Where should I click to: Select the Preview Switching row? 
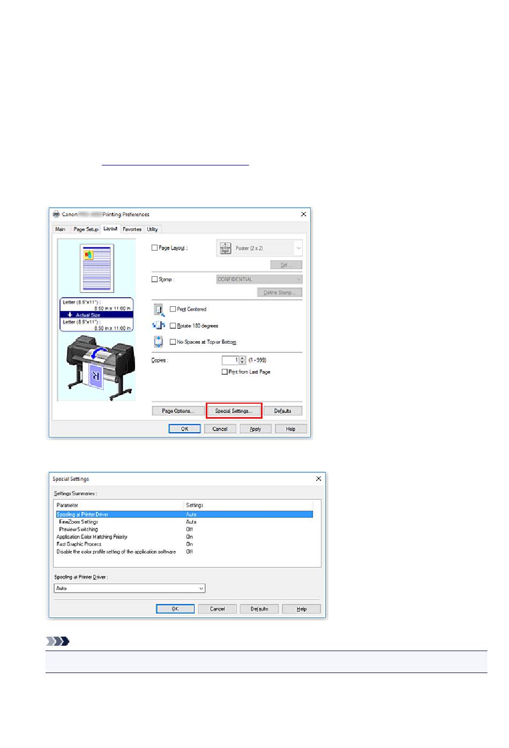184,530
